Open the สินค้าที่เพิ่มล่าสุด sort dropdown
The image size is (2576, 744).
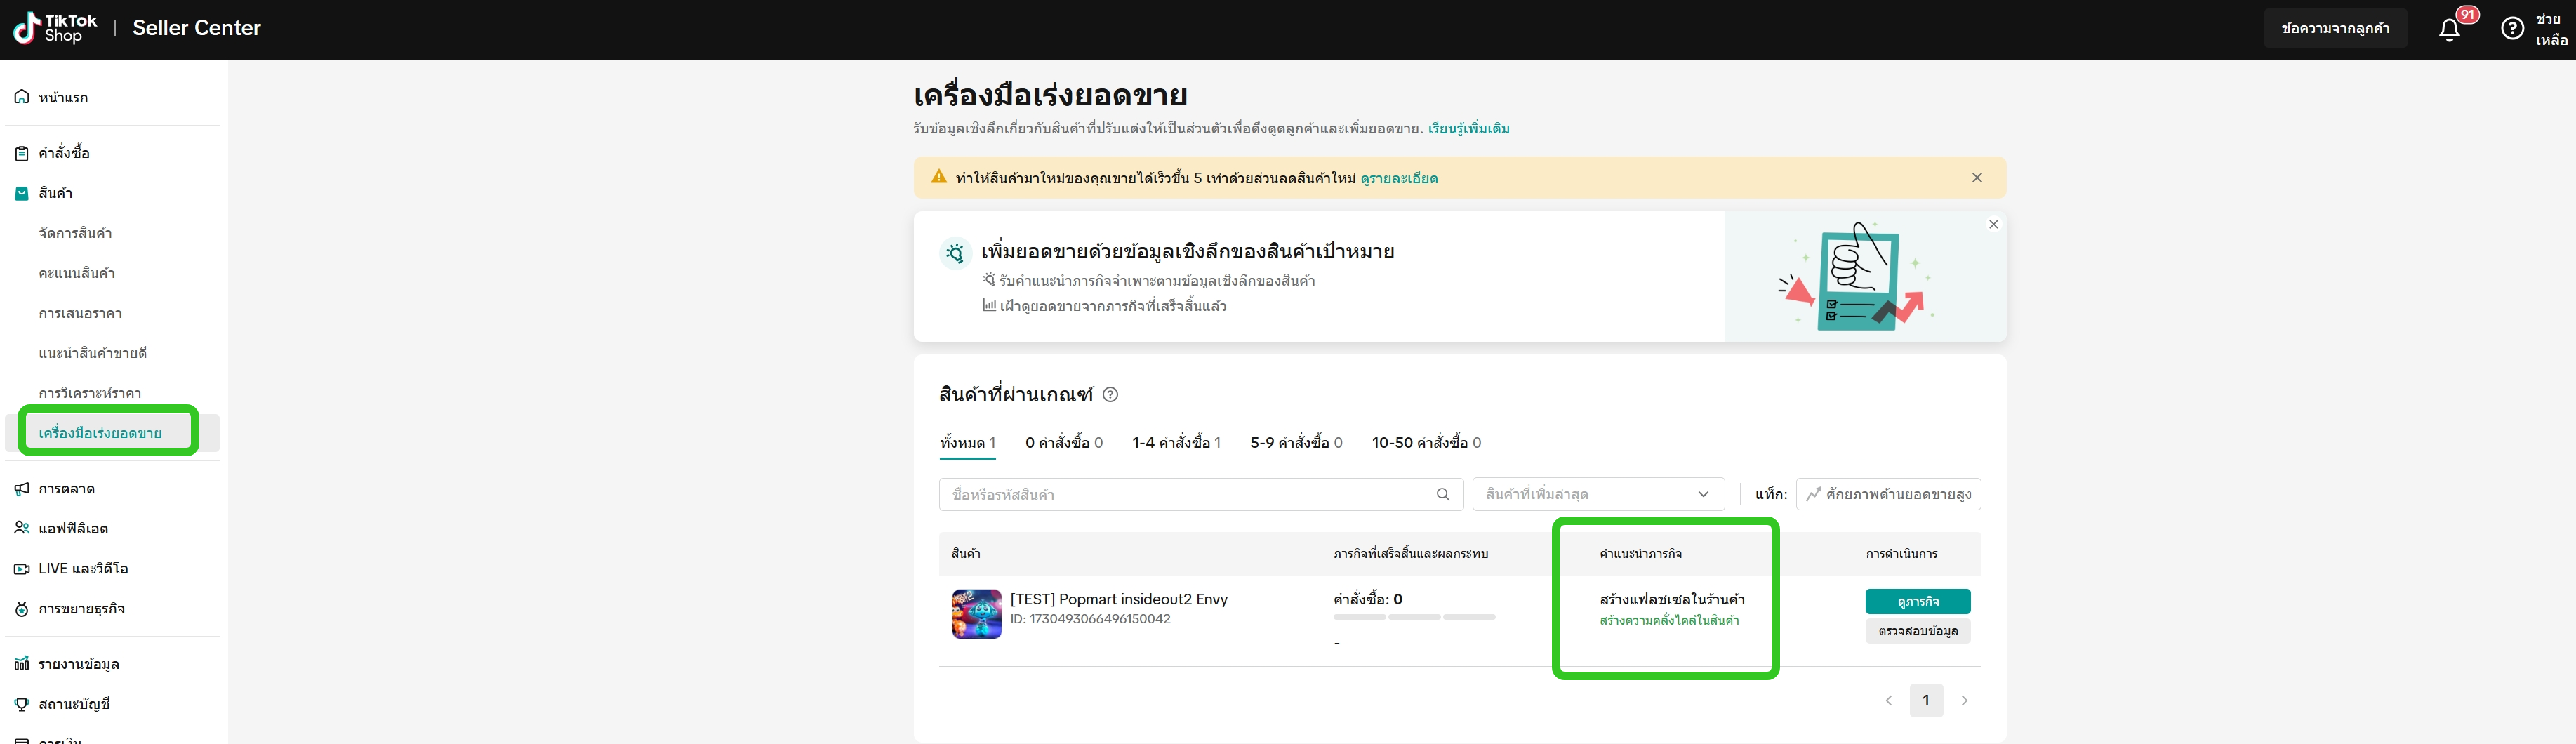[x=1598, y=494]
